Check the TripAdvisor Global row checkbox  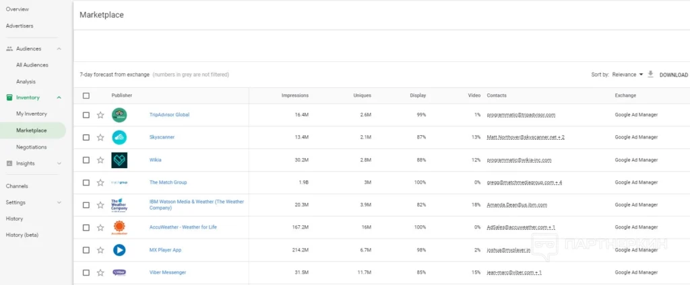point(86,115)
